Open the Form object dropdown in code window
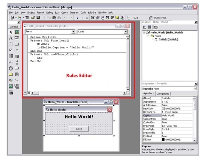210x165 pixels. click(x=73, y=31)
